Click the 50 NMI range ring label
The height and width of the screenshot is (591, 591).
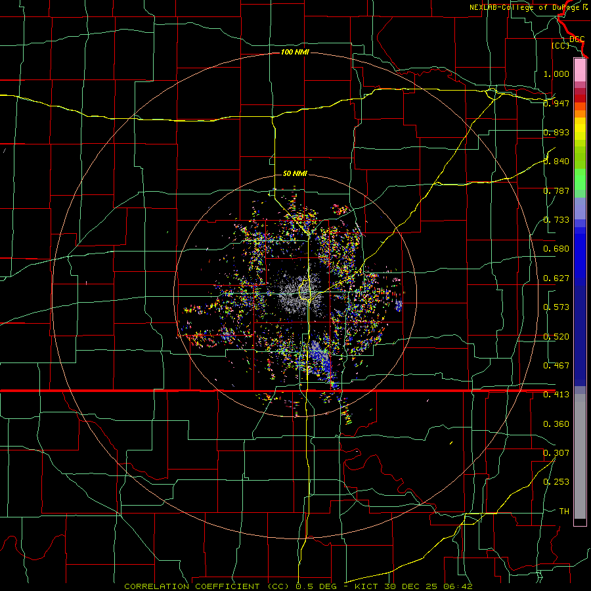295,173
